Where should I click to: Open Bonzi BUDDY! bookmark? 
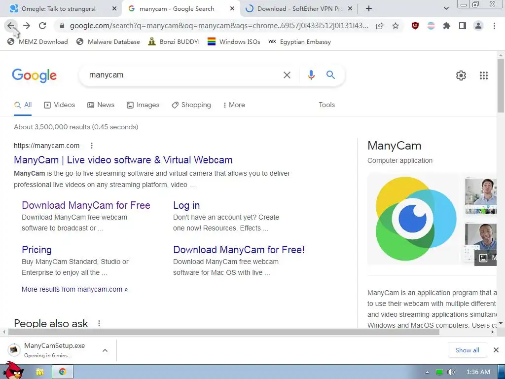[174, 41]
